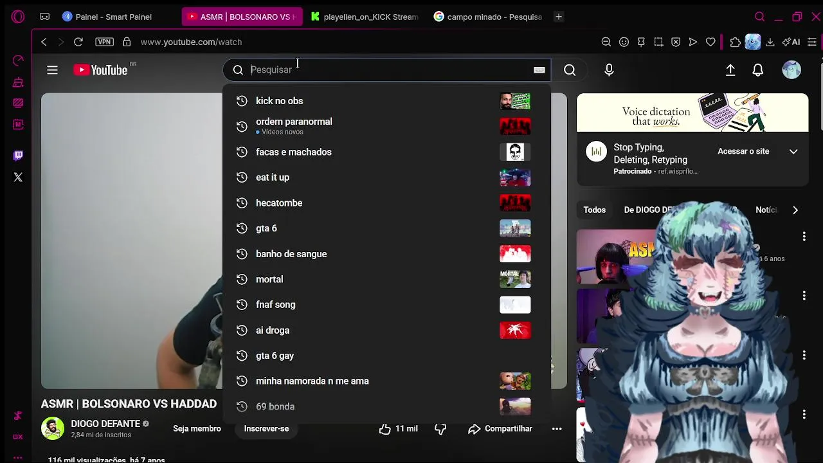Viewport: 823px width, 463px height.
Task: Click the pinboard pin toolbar icon
Action: (641, 42)
